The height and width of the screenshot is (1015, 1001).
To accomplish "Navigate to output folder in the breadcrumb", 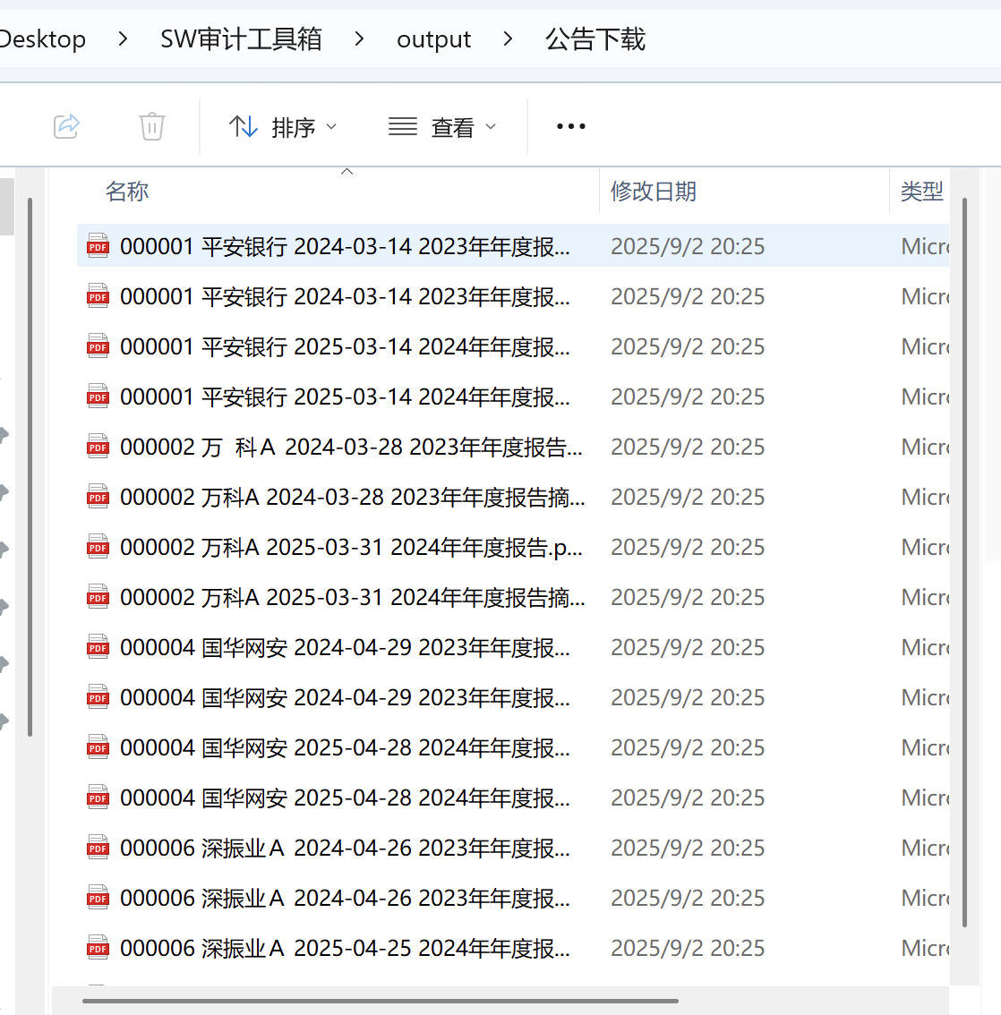I will click(434, 39).
